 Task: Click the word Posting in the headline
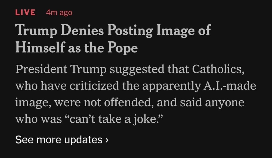(x=130, y=30)
